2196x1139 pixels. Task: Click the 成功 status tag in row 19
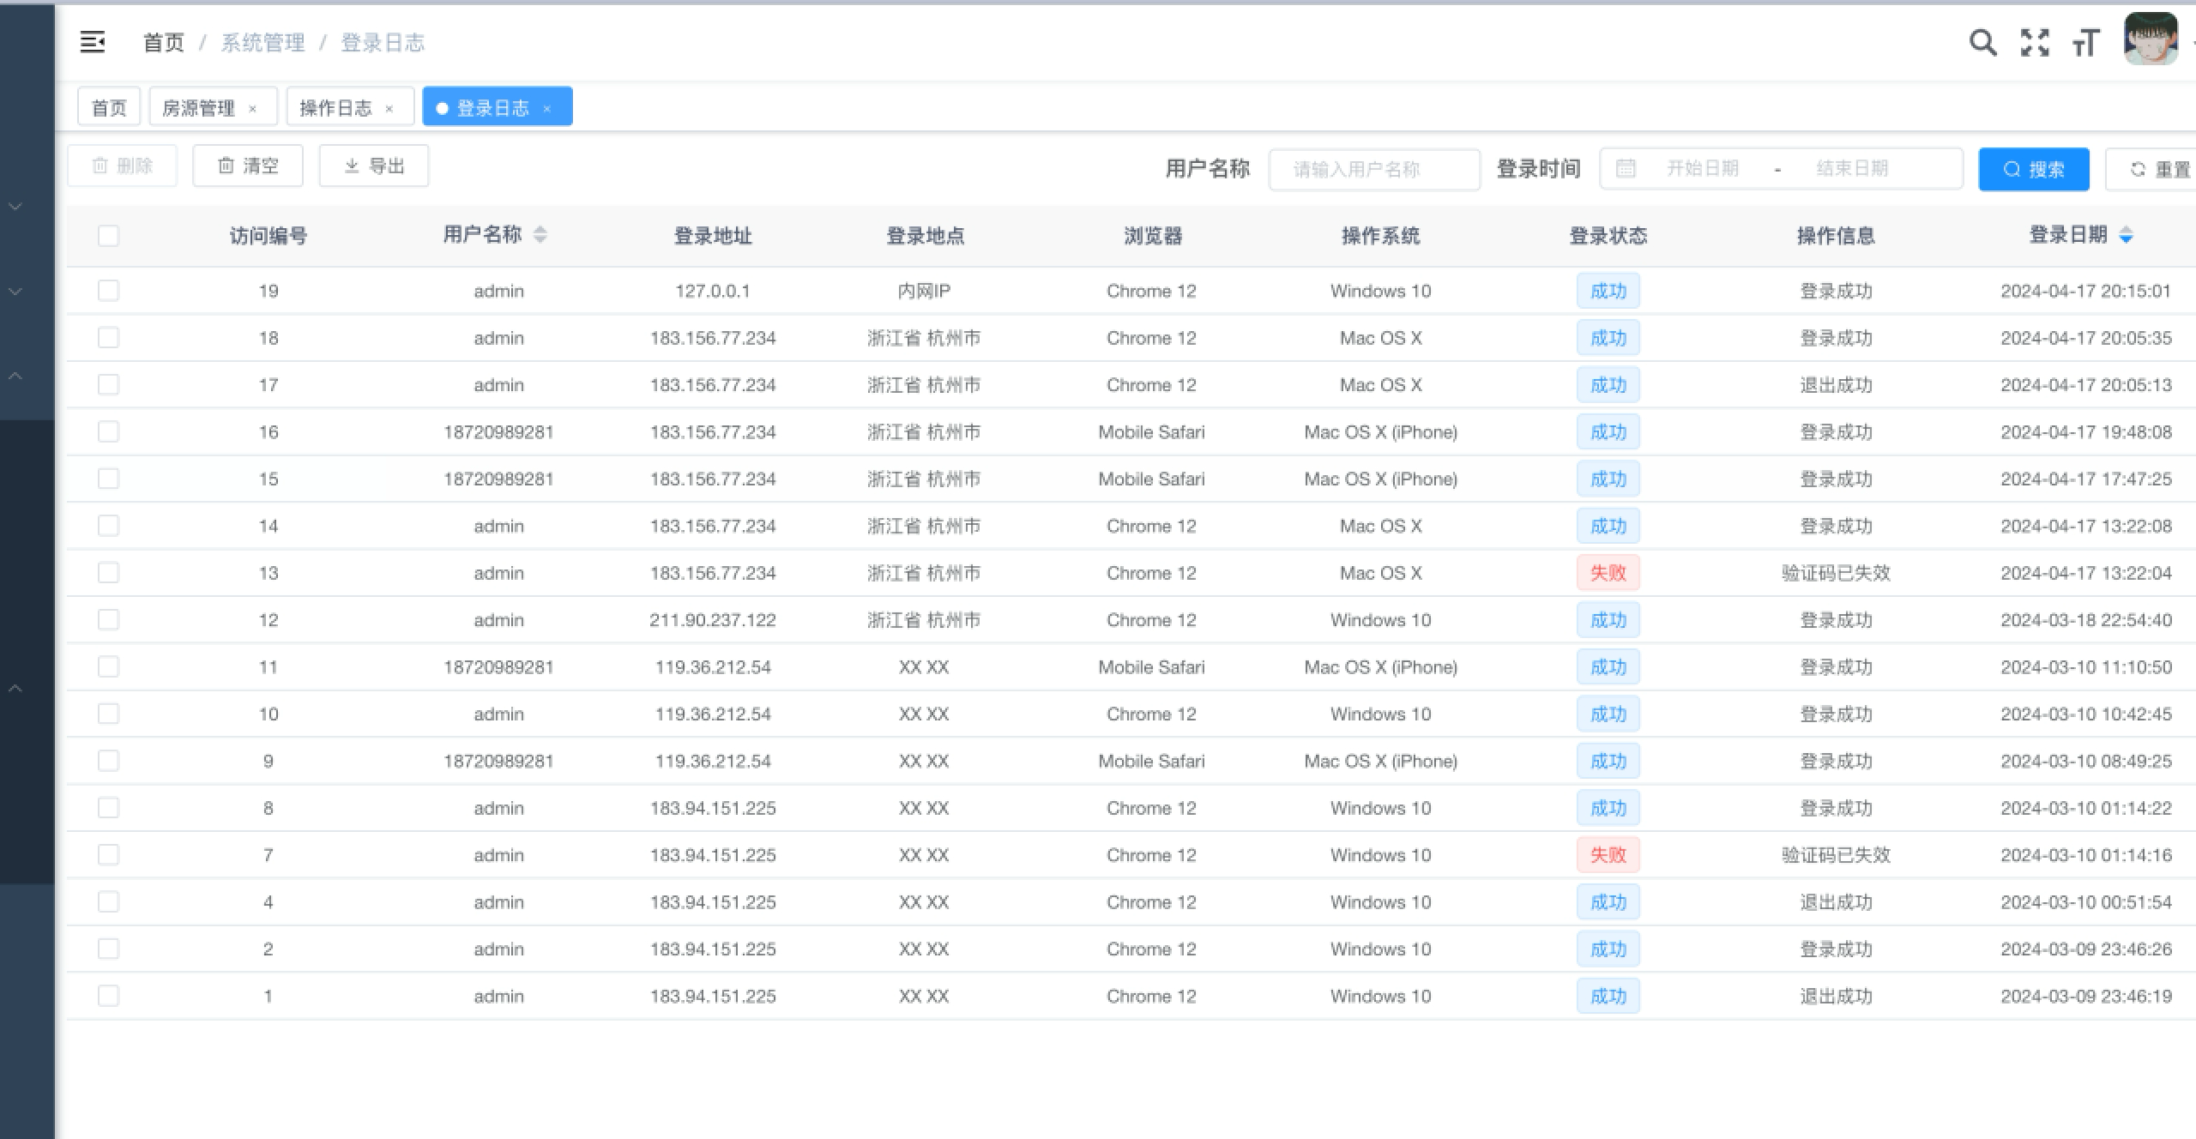[x=1608, y=291]
